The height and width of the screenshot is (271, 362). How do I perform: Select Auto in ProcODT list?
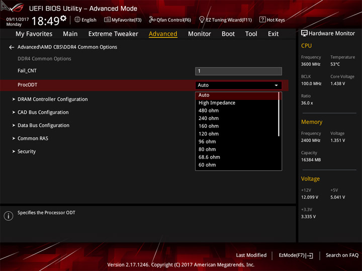coord(237,95)
